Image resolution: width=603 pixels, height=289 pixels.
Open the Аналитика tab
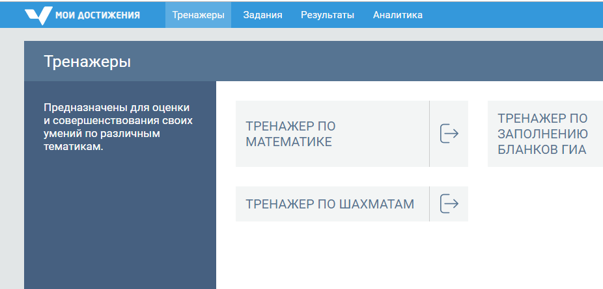(x=398, y=15)
